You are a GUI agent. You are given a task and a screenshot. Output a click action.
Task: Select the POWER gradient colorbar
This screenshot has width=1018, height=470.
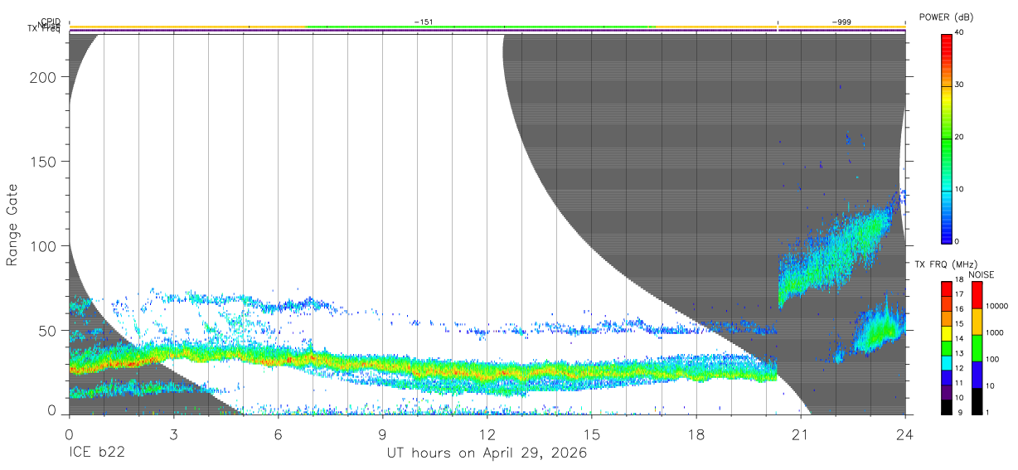pyautogui.click(x=947, y=138)
